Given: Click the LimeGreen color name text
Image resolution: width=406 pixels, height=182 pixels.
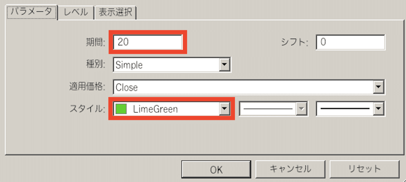Looking at the screenshot, I should [x=155, y=109].
